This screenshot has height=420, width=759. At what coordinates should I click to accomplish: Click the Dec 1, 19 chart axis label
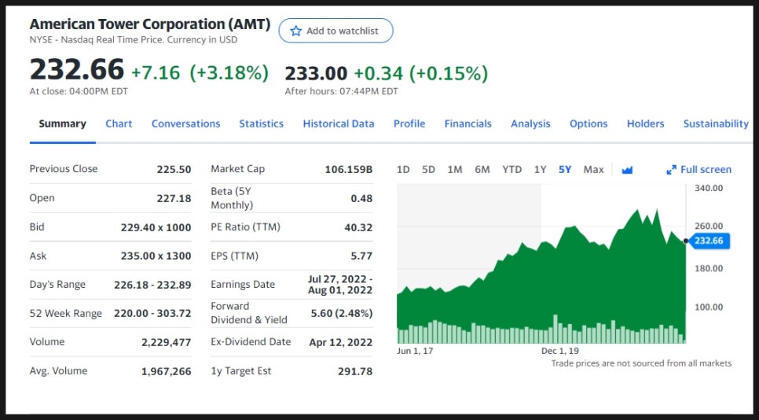click(560, 351)
